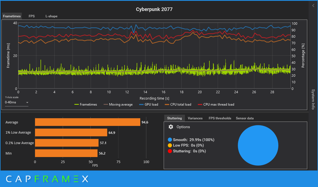Click the CapFrameX logo
This screenshot has height=187, width=318.
click(47, 179)
